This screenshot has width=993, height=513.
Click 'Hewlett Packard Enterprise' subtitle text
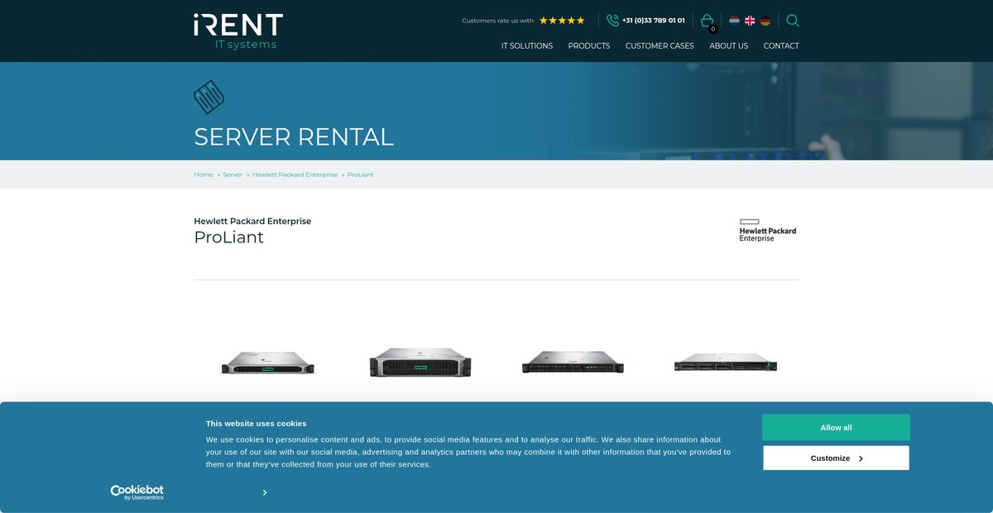pyautogui.click(x=252, y=221)
